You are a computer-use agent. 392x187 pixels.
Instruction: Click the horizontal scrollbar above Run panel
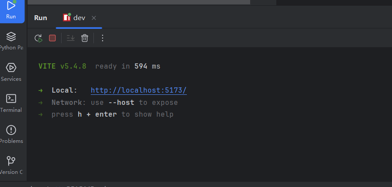pos(131,2)
